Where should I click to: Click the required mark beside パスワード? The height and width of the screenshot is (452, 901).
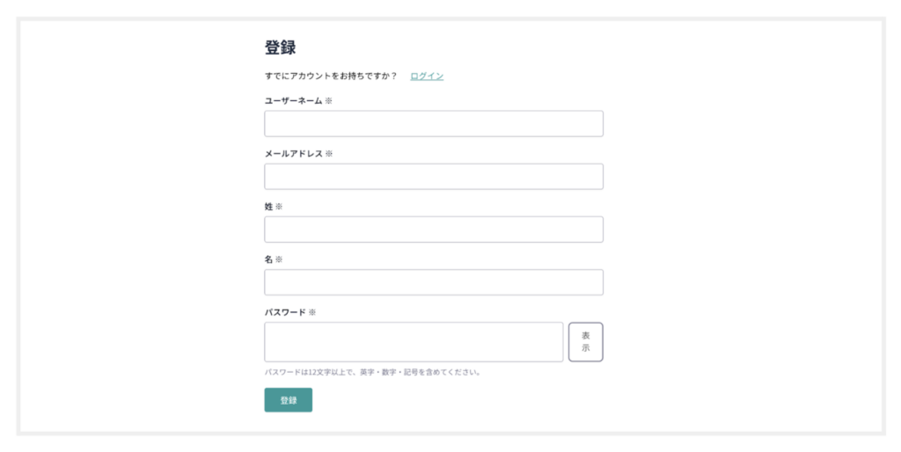point(312,312)
